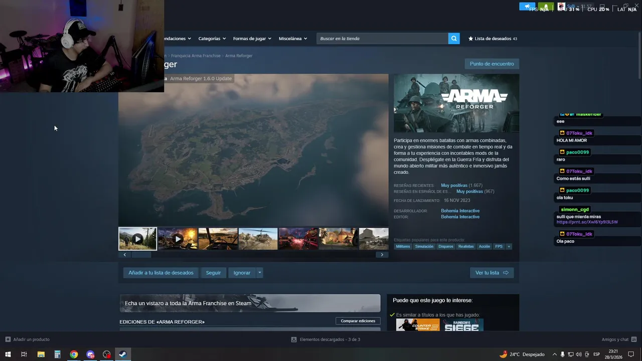The image size is (642, 361).
Task: Click the green notifications bell button
Action: coord(546,7)
